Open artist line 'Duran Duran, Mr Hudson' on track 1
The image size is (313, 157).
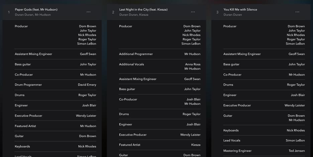click(x=33, y=15)
